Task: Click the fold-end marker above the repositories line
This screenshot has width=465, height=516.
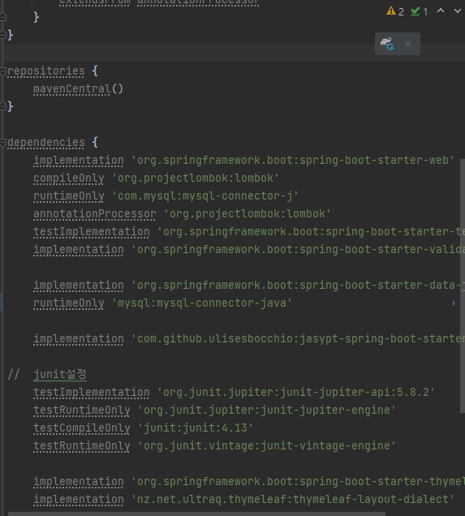Action: [x=3, y=35]
